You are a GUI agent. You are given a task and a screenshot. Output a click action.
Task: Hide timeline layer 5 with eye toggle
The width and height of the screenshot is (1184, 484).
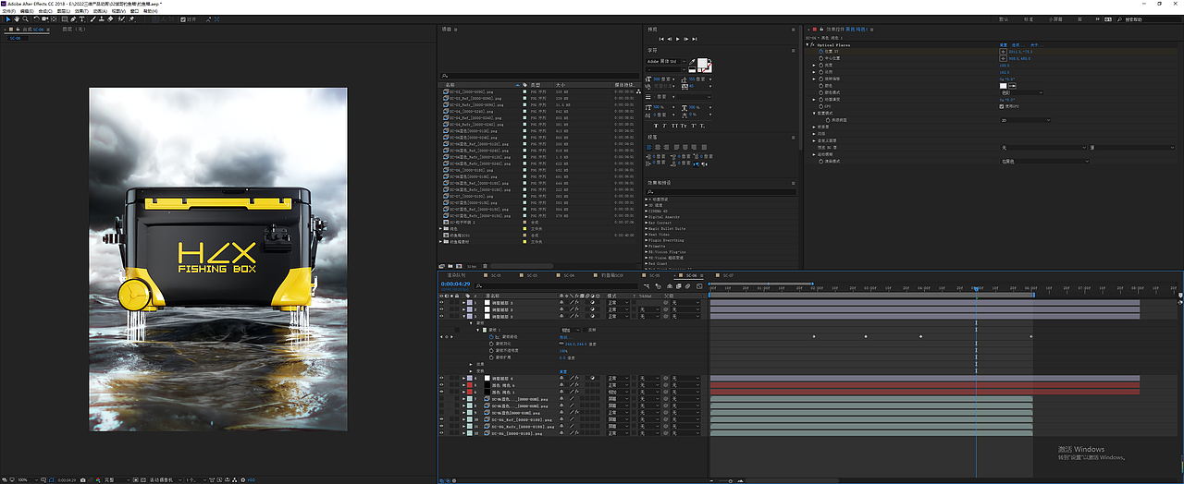[441, 385]
